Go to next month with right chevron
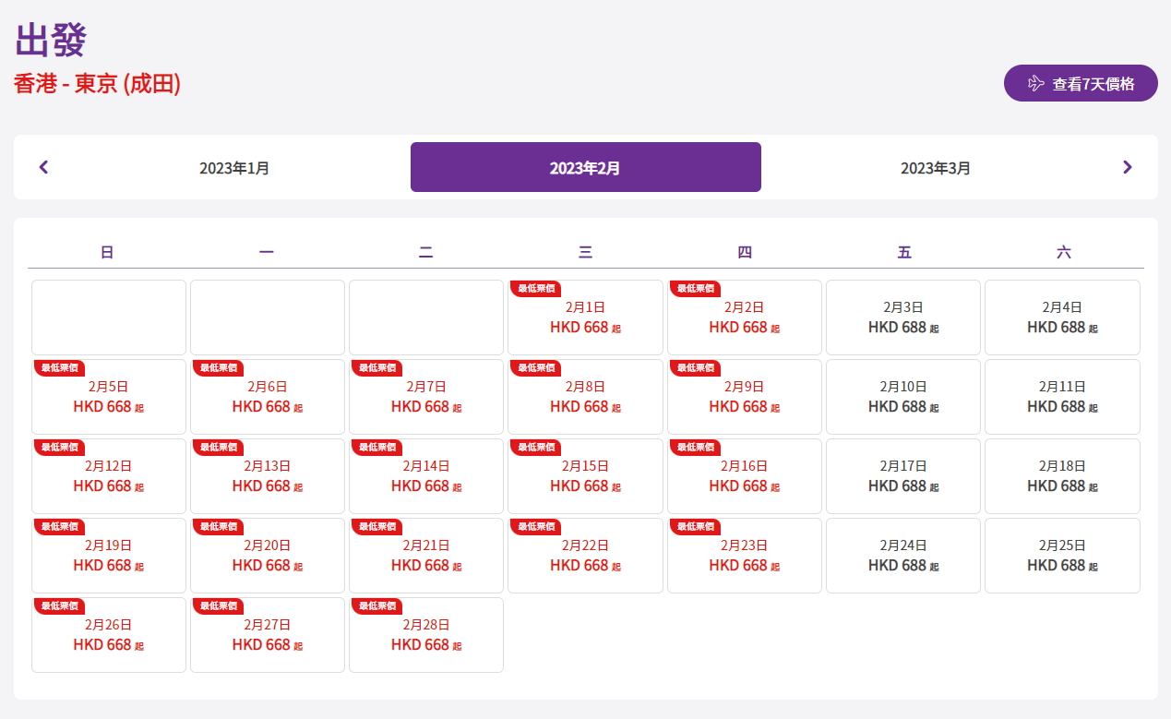Image resolution: width=1171 pixels, height=719 pixels. pos(1127,167)
